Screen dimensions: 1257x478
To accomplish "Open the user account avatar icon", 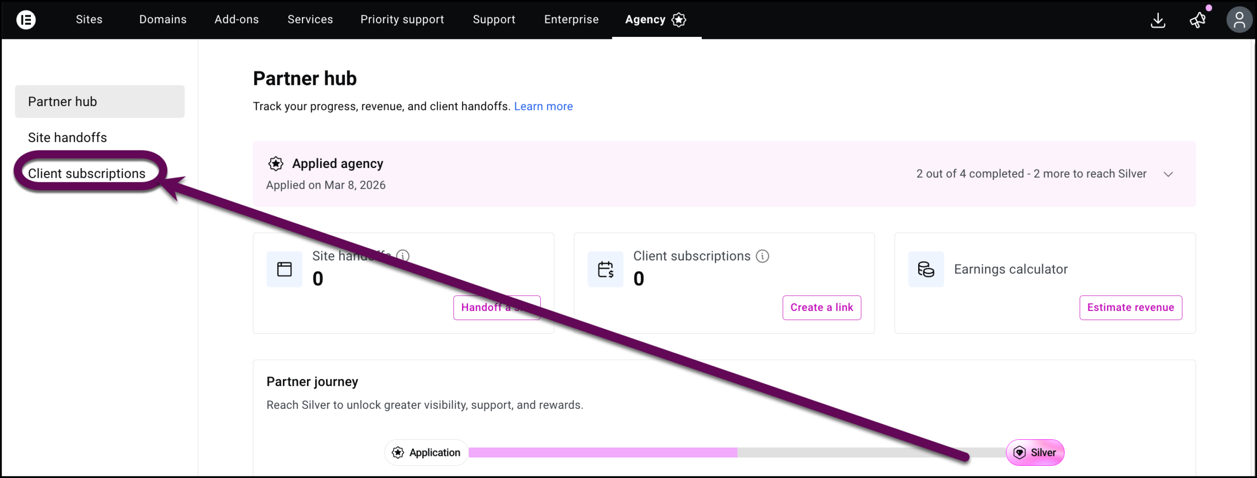I will coord(1239,20).
